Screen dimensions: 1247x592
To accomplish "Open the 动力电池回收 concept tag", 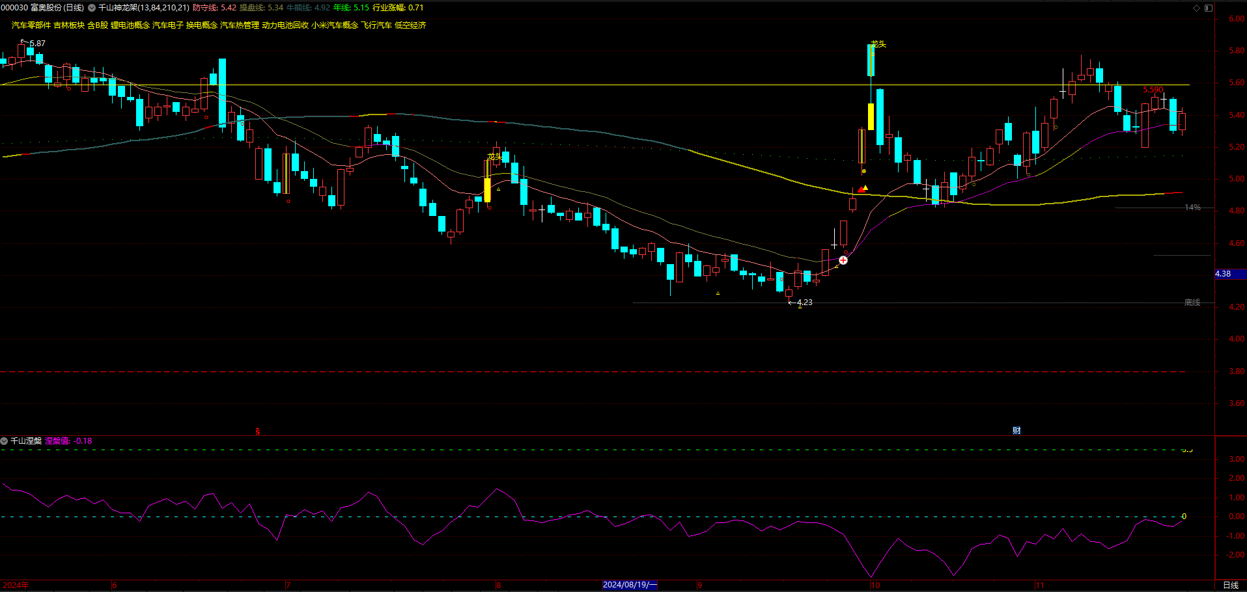I will pyautogui.click(x=285, y=25).
